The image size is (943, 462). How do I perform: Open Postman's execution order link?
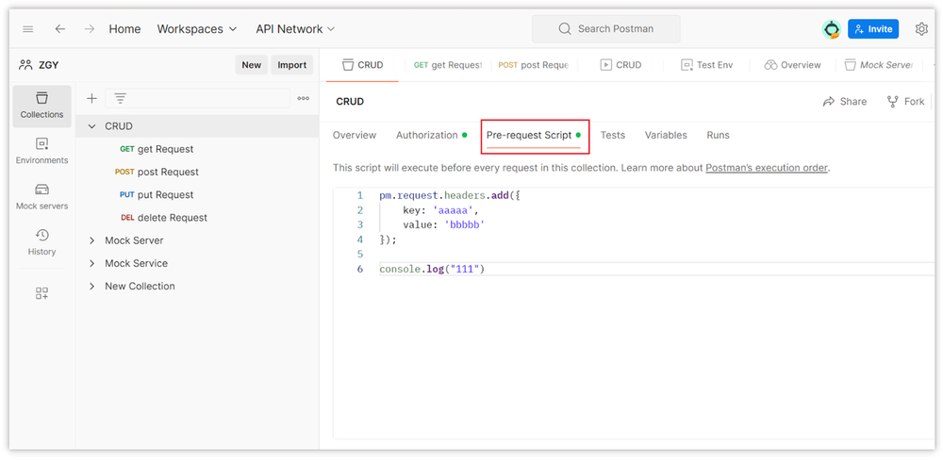(767, 168)
